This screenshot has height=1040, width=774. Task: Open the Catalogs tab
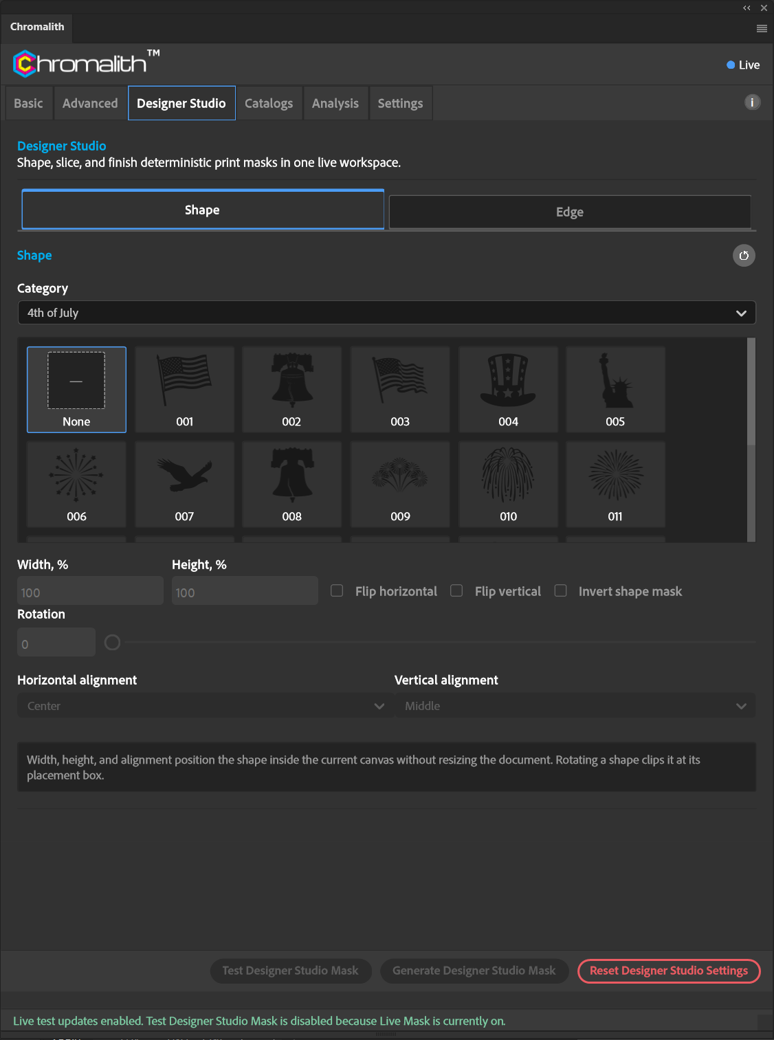pos(269,103)
